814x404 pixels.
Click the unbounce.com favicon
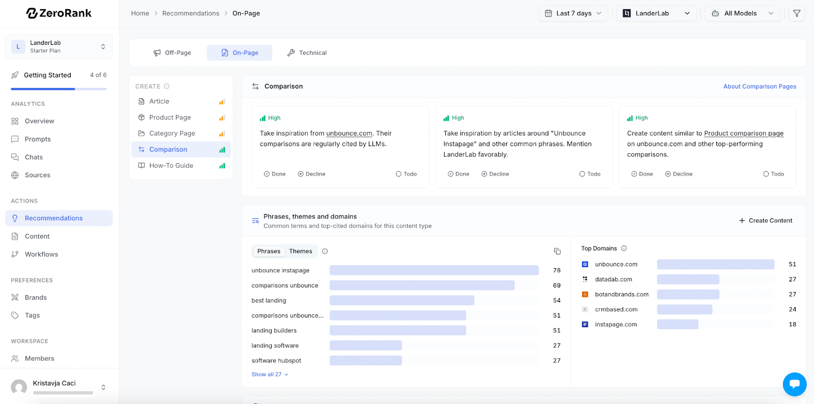click(x=585, y=265)
